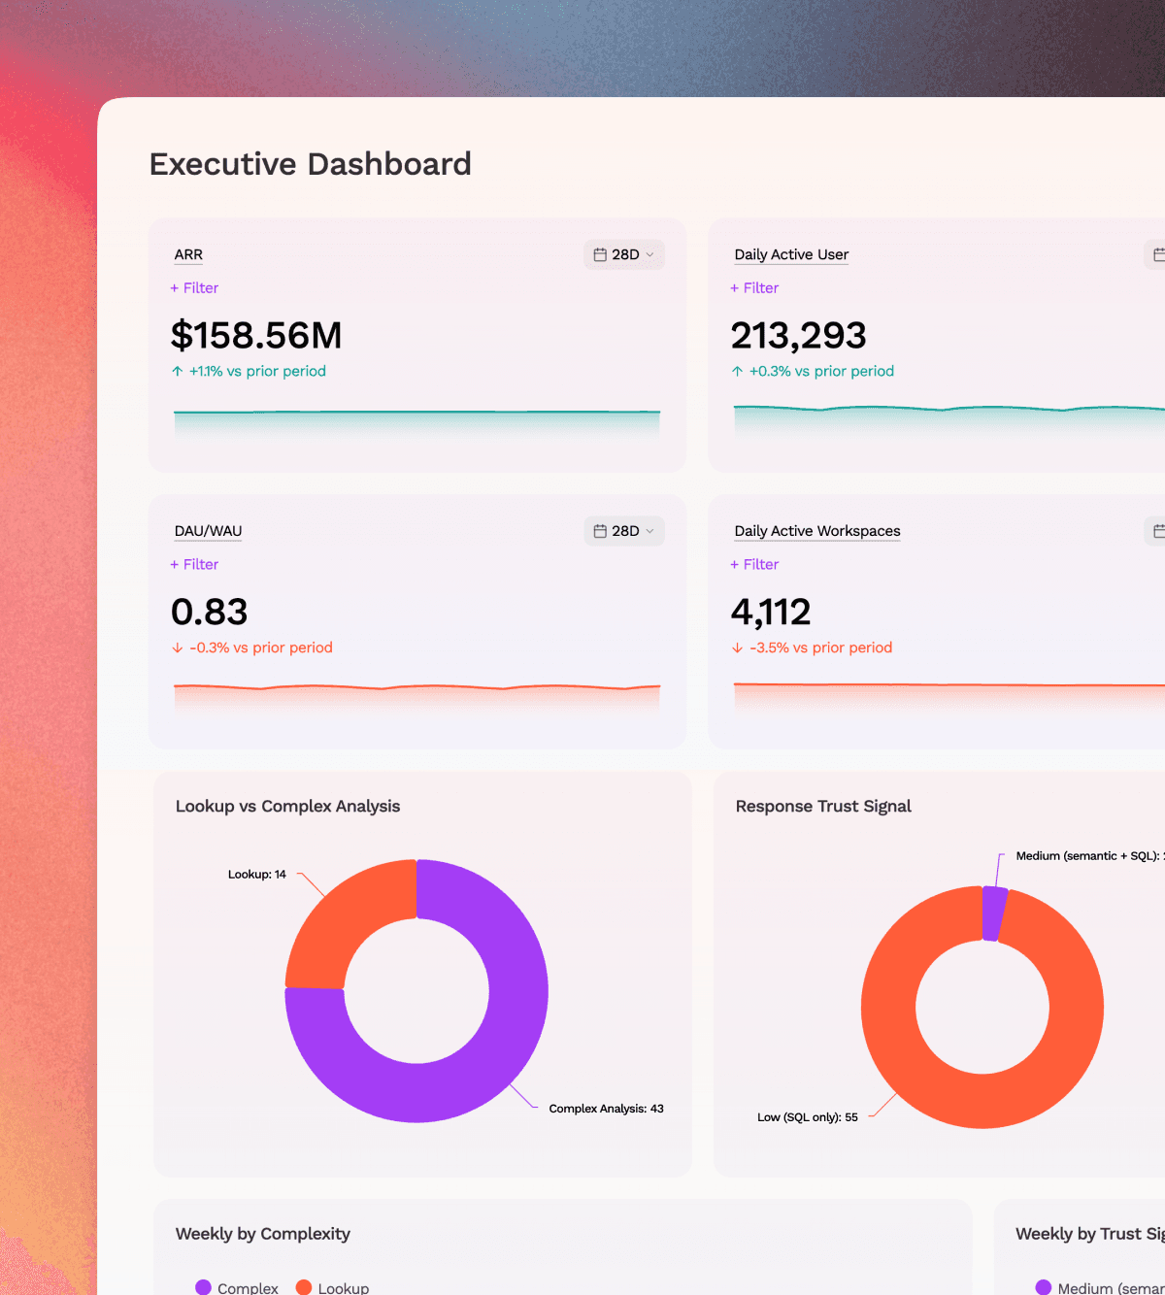Viewport: 1165px width, 1295px height.
Task: Click the $158.56M ARR value
Action: tap(256, 336)
